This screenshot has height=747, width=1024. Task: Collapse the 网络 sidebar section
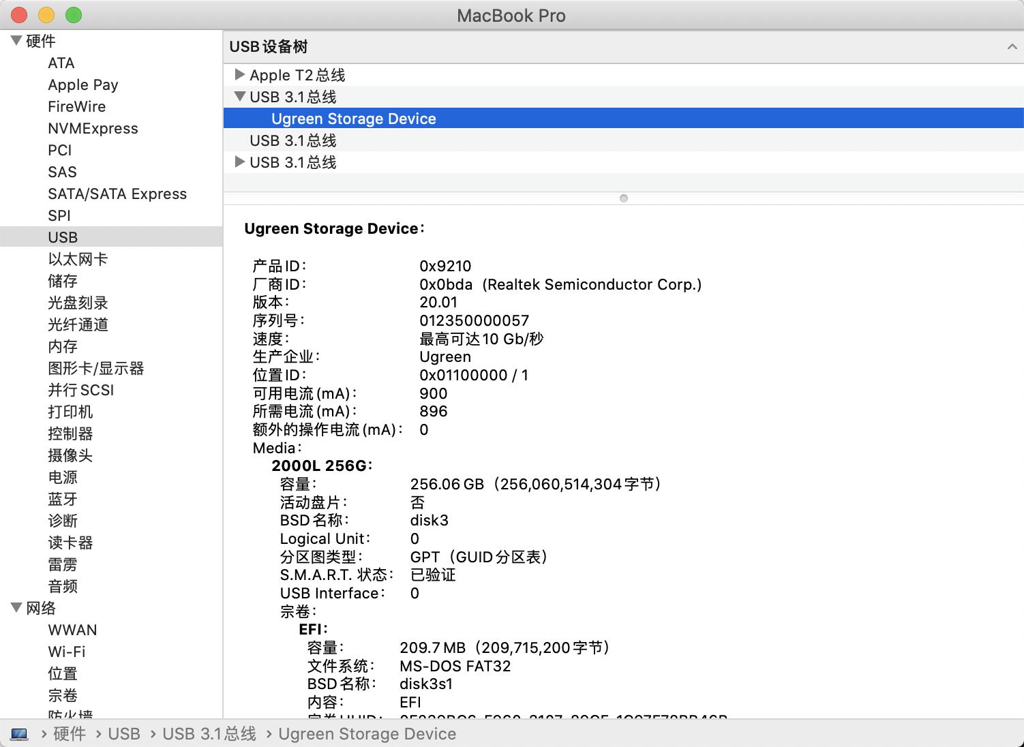15,608
